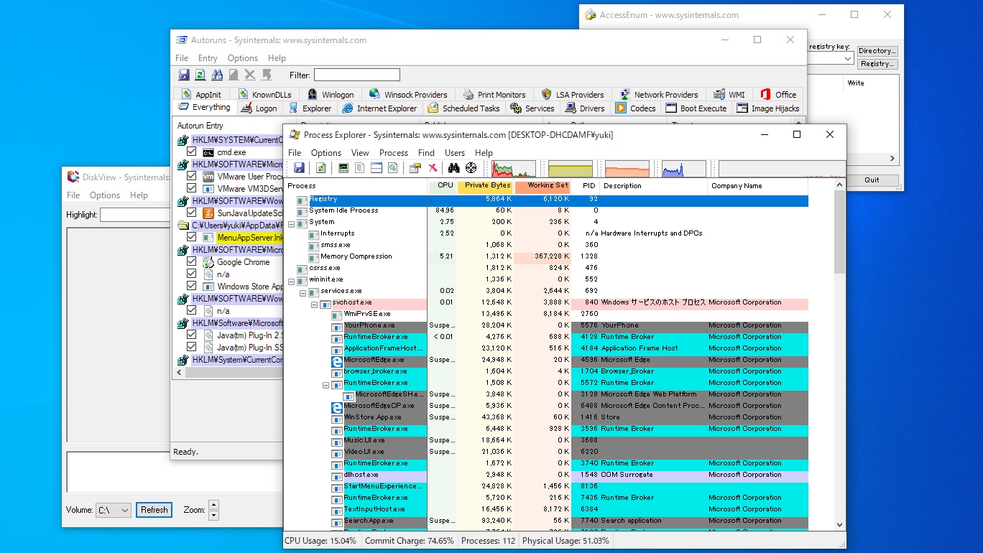983x553 pixels.
Task: Click Filter input field in Autoruns
Action: [x=357, y=75]
